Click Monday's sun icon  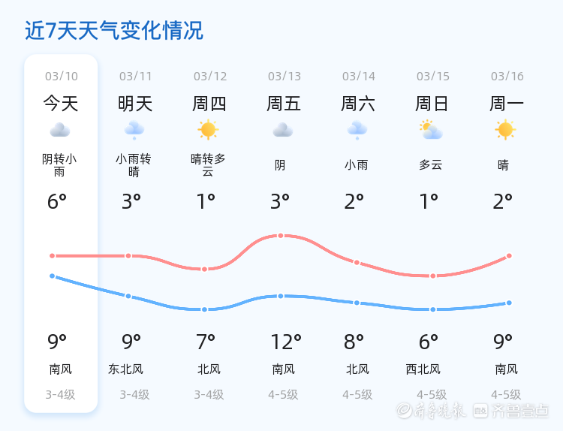[505, 130]
